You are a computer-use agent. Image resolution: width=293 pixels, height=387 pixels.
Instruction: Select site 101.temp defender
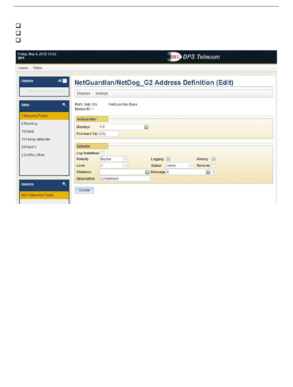pos(44,139)
